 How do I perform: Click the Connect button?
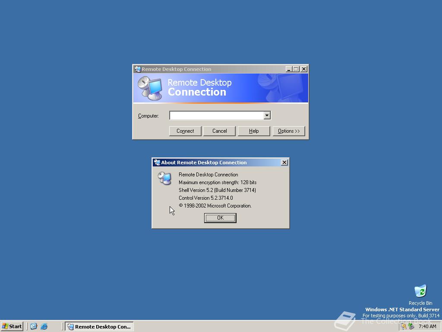185,131
